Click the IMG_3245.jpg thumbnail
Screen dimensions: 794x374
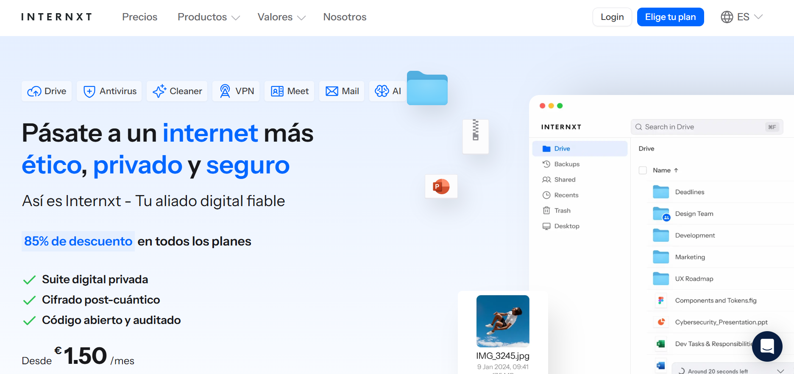click(x=503, y=321)
